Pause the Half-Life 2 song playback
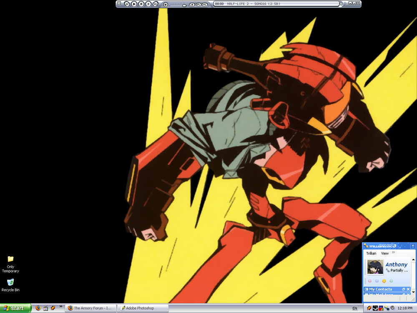This screenshot has width=417, height=313. pyautogui.click(x=141, y=4)
